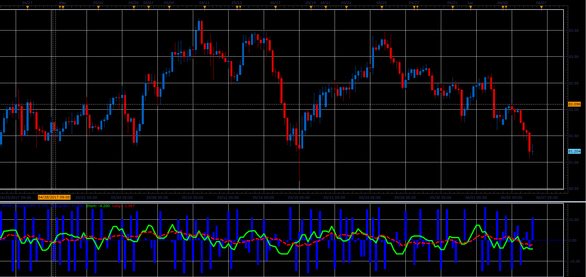Click the 81.00 price axis label
Viewport: 586px width, 277px height.
tap(574, 162)
